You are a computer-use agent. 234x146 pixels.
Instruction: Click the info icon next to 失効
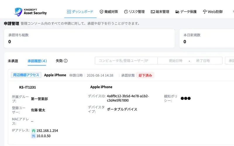pyautogui.click(x=66, y=61)
